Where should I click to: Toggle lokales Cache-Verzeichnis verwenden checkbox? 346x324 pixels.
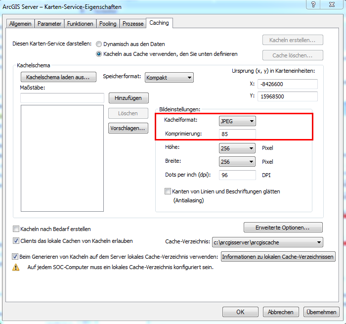click(x=15, y=257)
